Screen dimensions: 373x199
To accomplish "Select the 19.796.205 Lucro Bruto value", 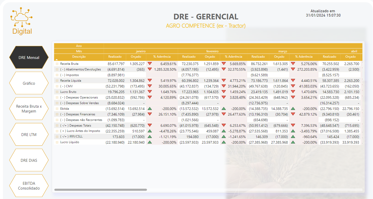I will click(x=116, y=92).
